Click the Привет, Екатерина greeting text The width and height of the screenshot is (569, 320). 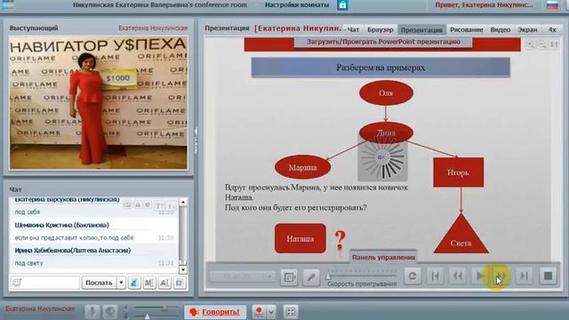click(x=484, y=5)
